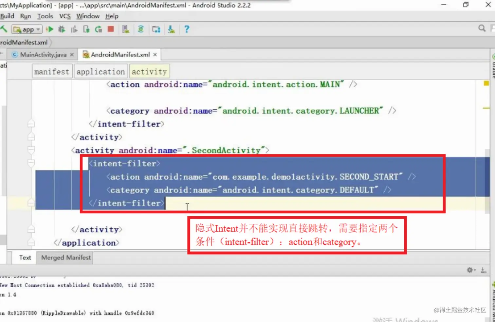Open the VCS menu

coord(65,16)
